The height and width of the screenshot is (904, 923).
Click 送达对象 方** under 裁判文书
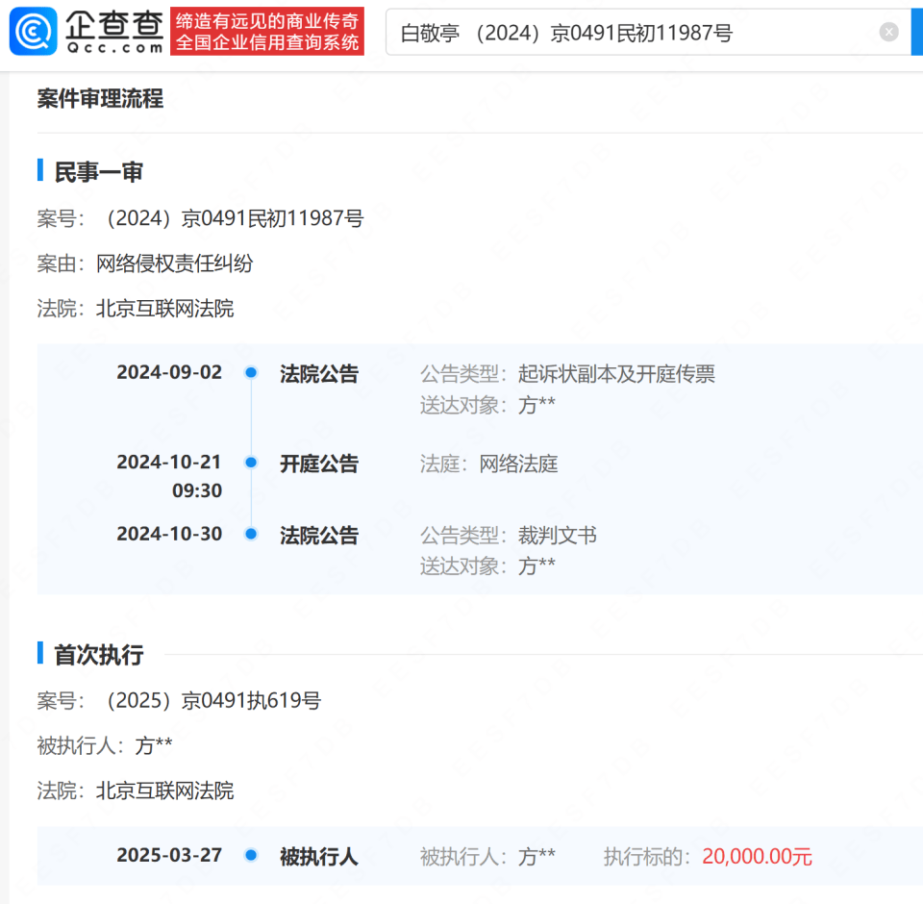[536, 565]
